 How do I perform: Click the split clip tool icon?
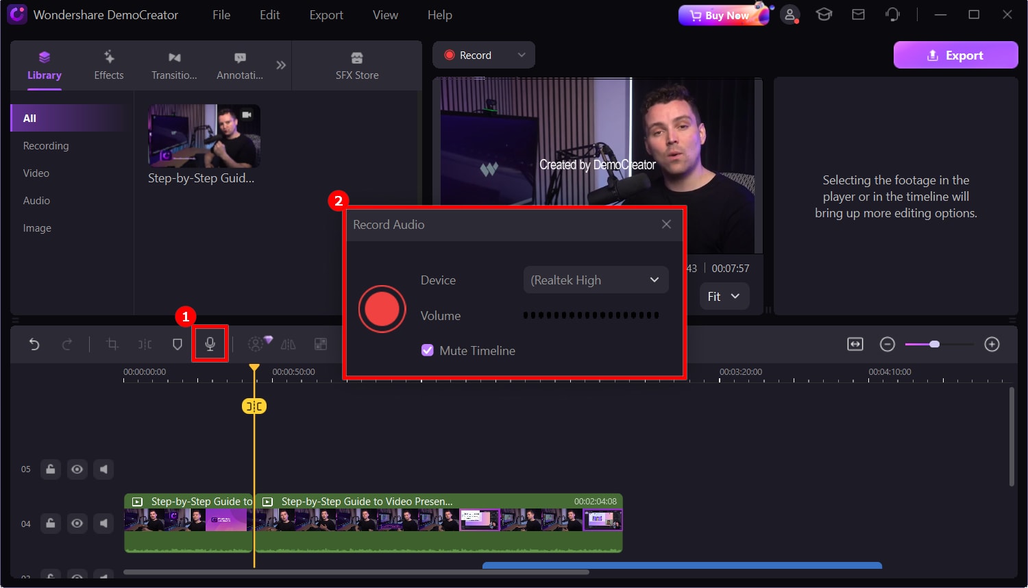[145, 344]
